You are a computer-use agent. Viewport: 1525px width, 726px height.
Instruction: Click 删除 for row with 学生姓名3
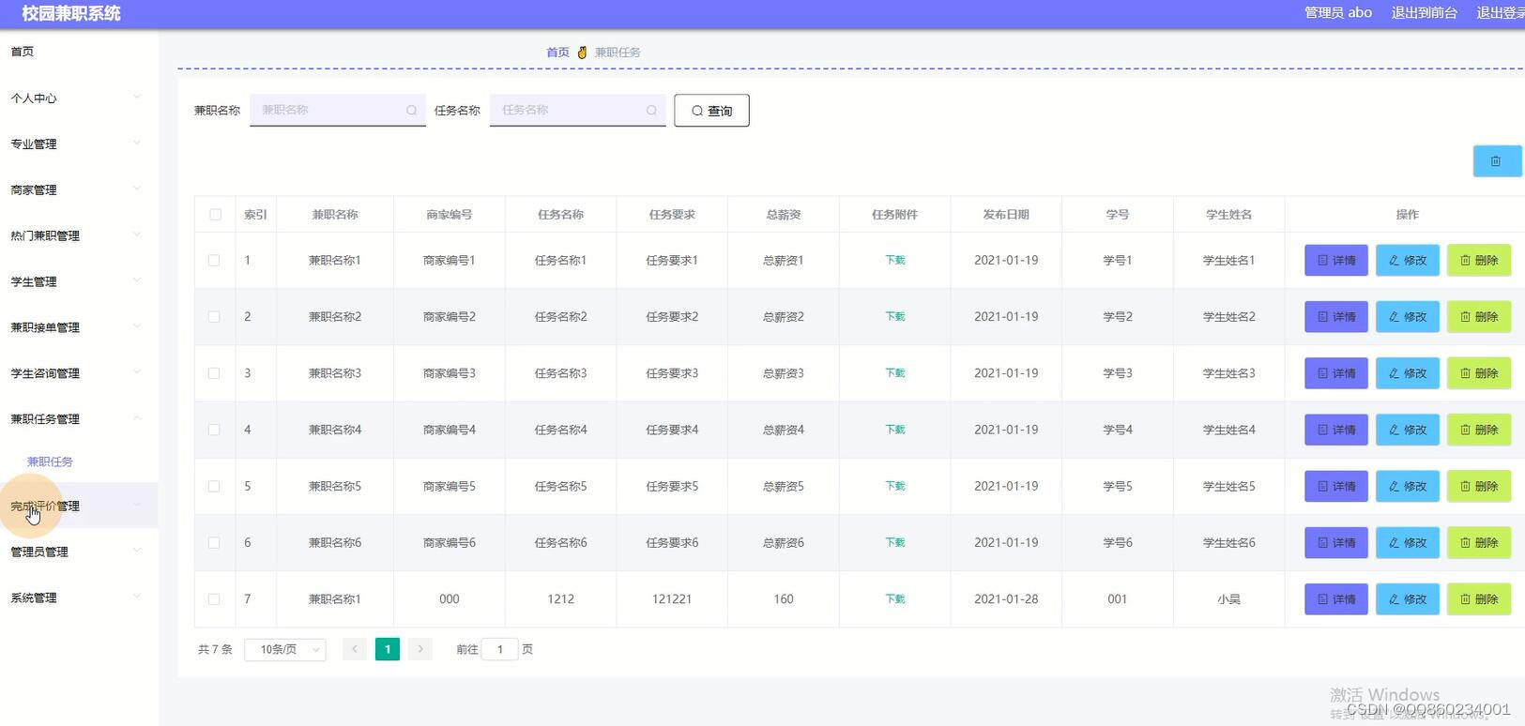pos(1479,373)
